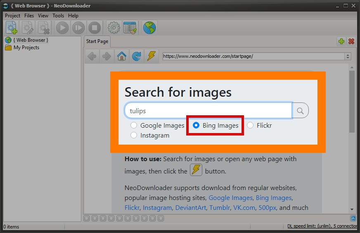Follow the Flickr hyperlink in description text

click(x=132, y=207)
